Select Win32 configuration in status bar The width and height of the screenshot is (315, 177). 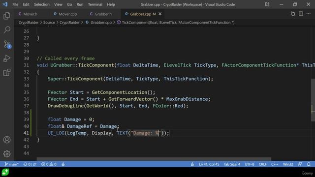[x=288, y=164]
